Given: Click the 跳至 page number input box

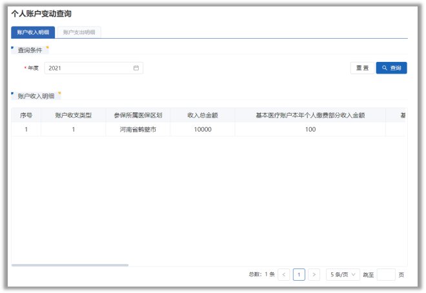Looking at the screenshot, I should pos(385,274).
